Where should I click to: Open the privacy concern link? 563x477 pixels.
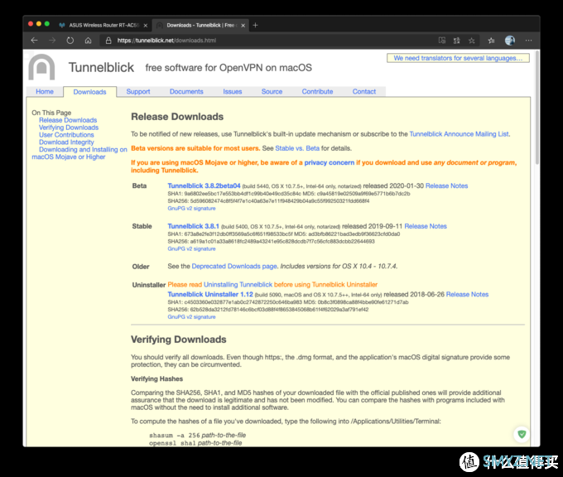point(330,162)
